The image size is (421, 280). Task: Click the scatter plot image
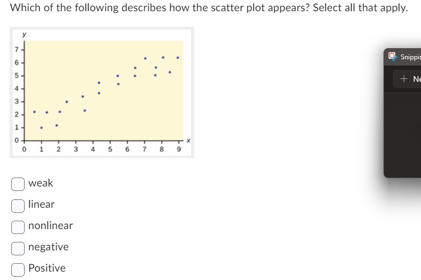(x=102, y=92)
